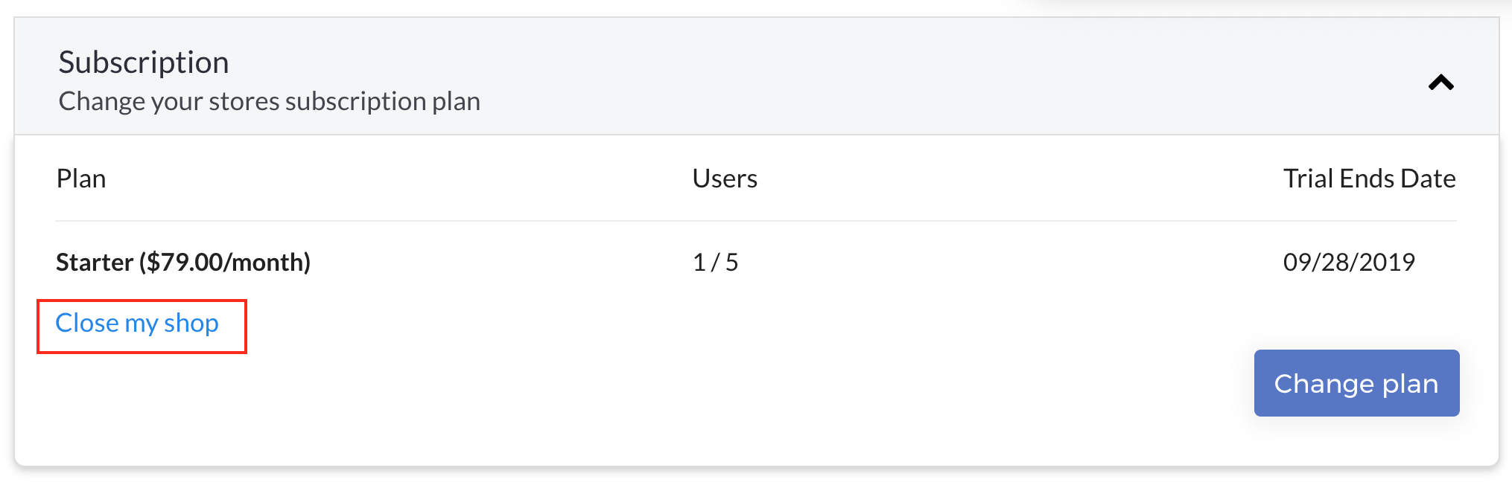This screenshot has height=485, width=1512.
Task: Click the Users column header
Action: 725,179
